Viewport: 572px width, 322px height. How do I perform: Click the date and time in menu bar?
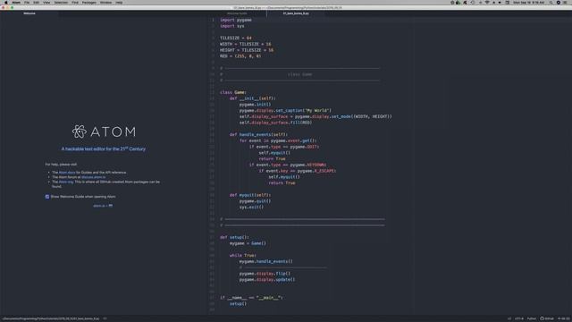(528, 3)
